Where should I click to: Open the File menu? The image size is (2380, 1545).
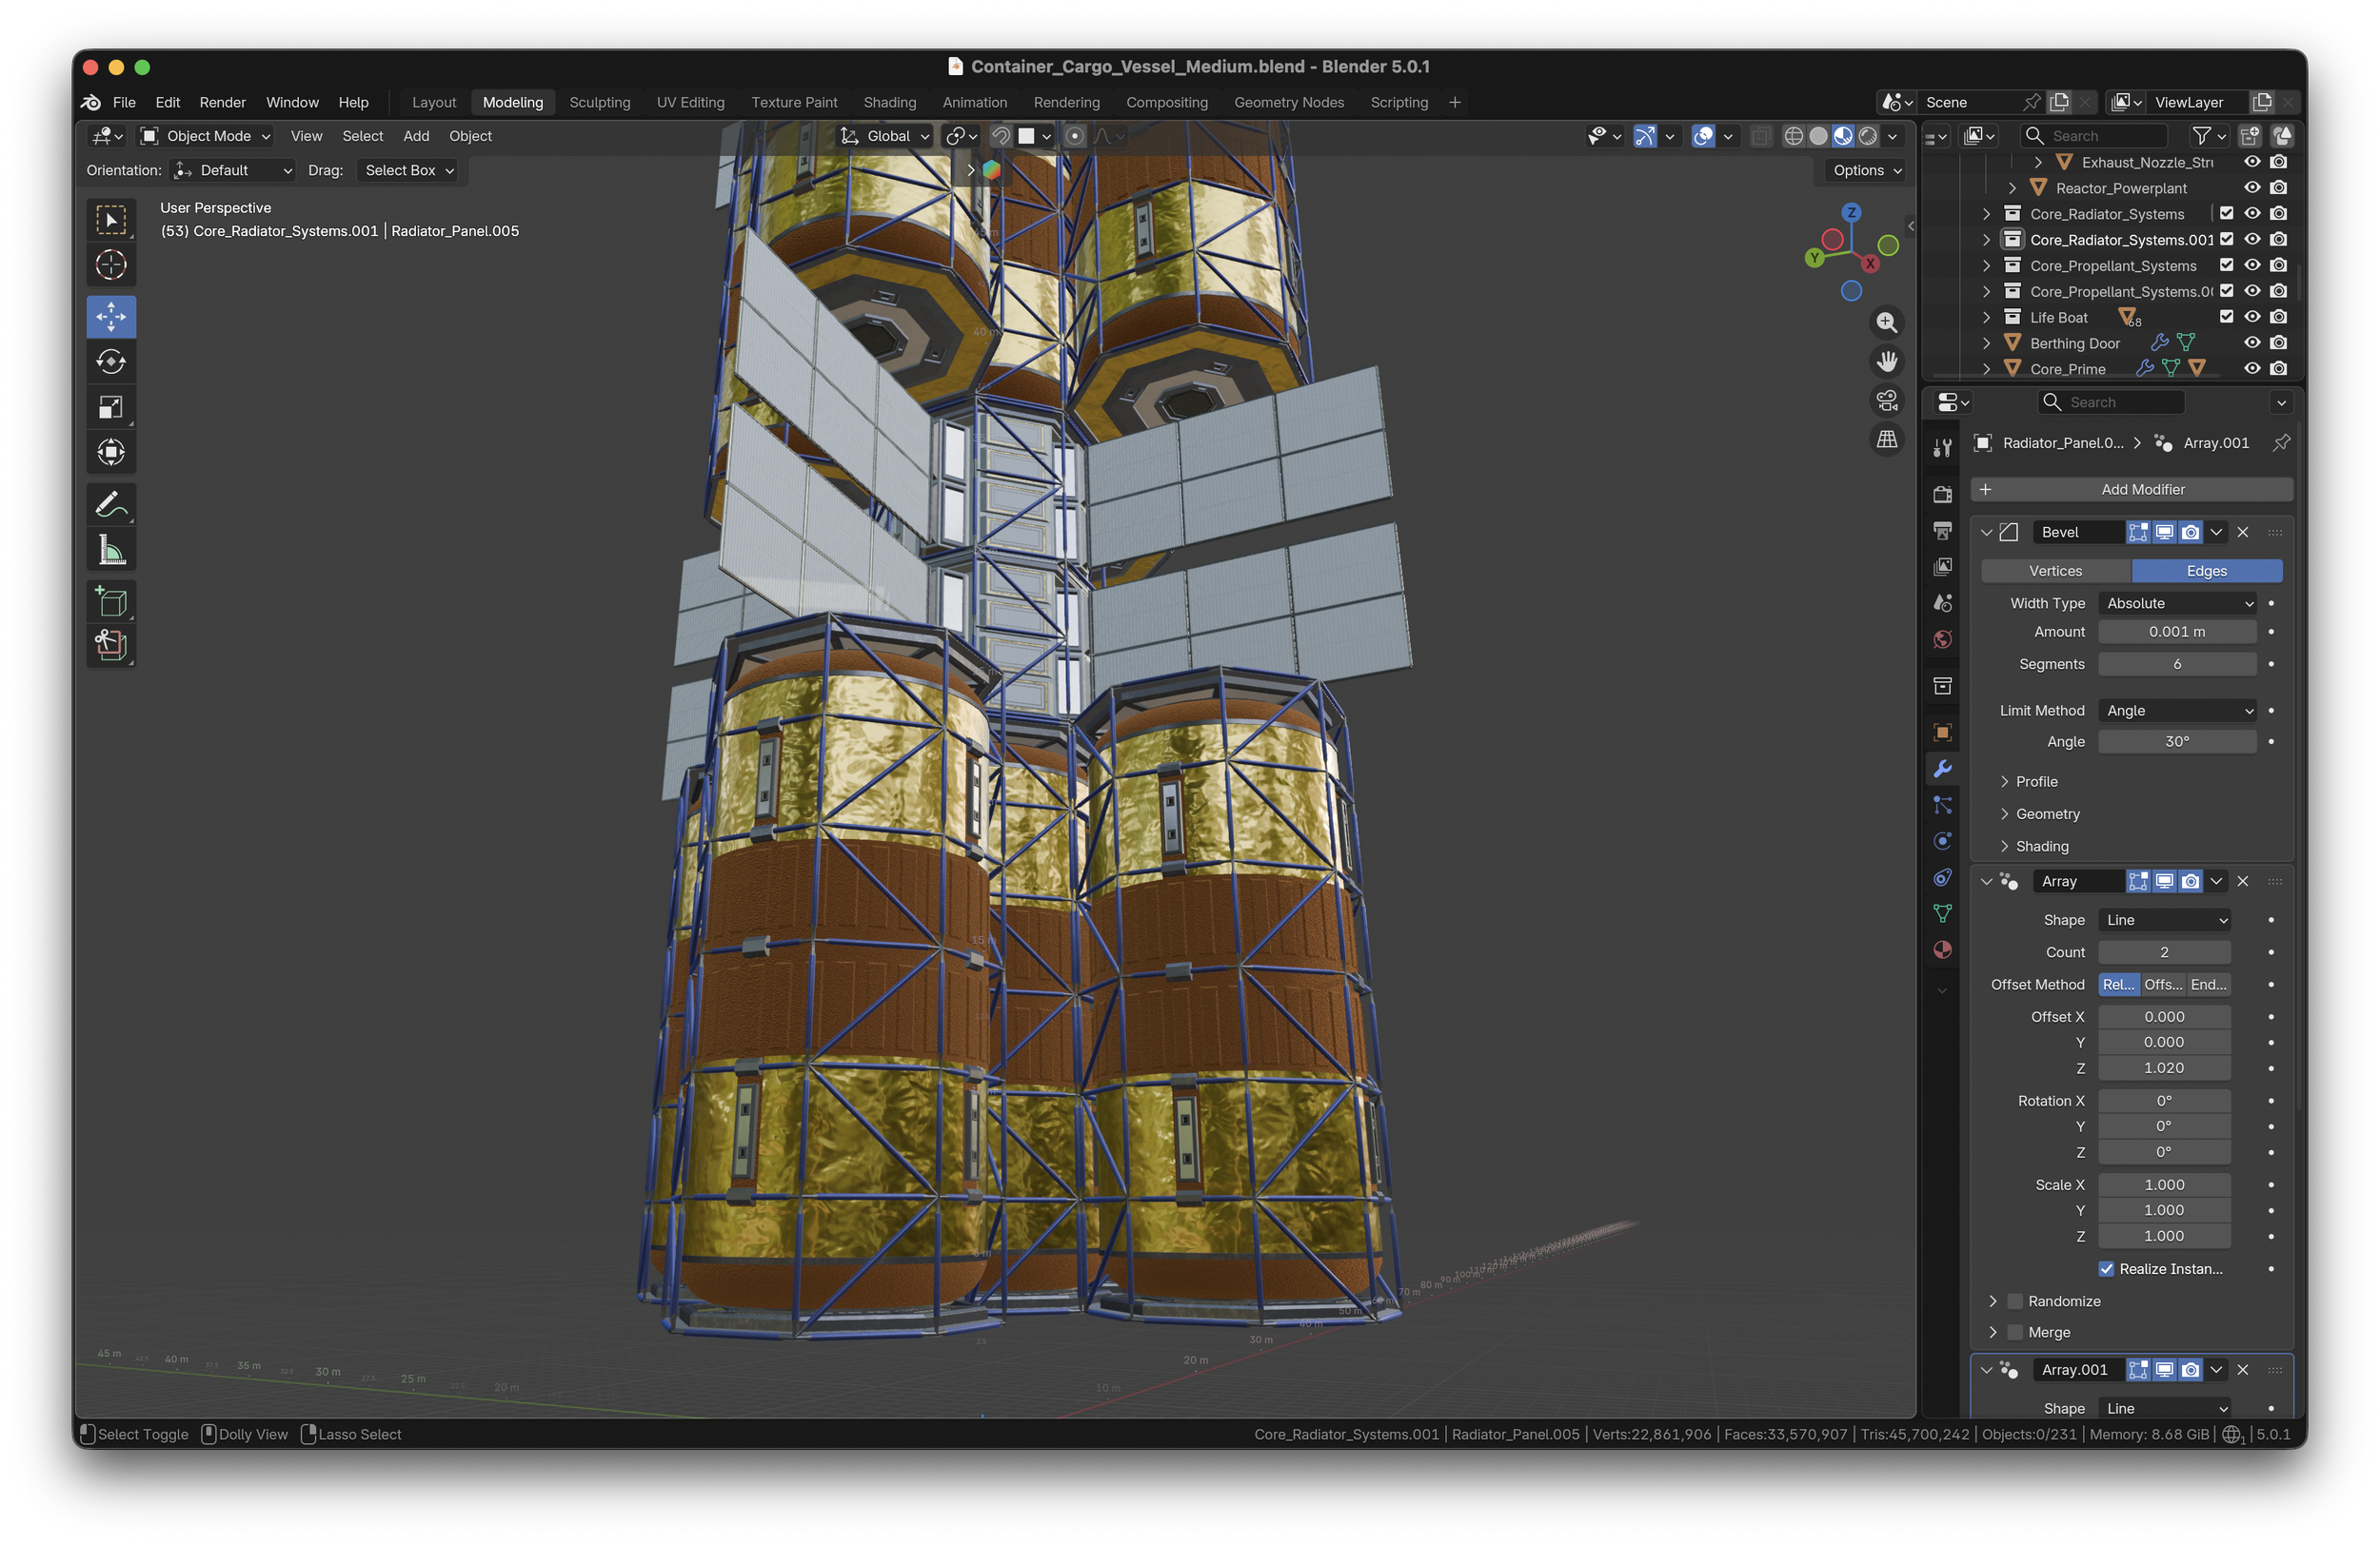pos(124,102)
